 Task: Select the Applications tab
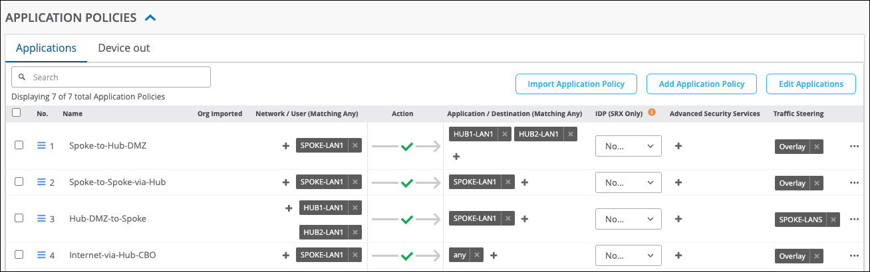coord(46,48)
